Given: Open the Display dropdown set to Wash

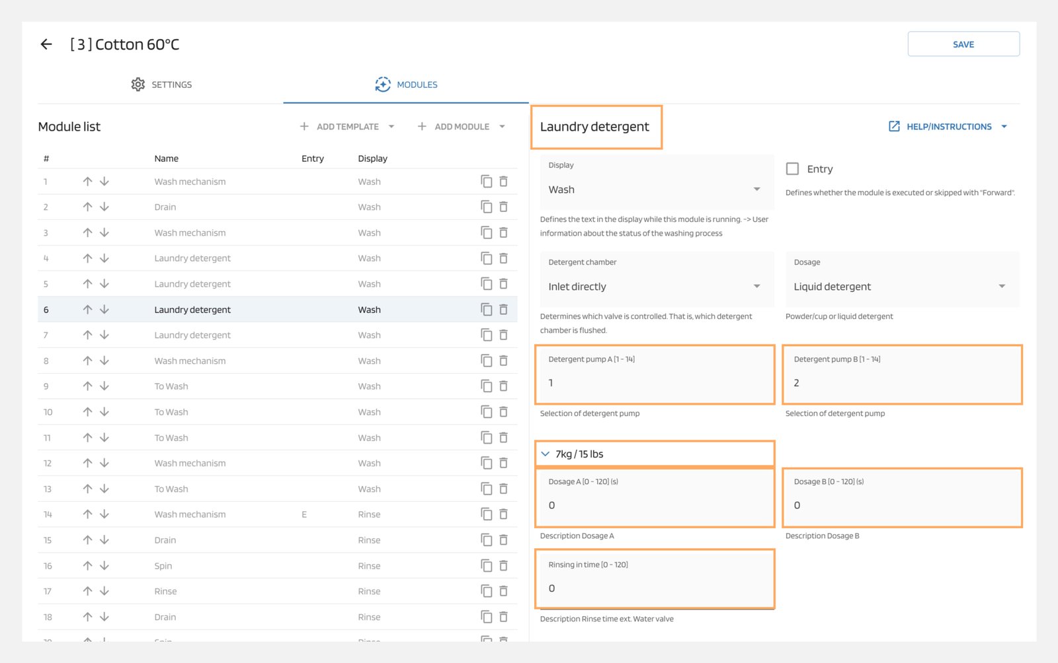Looking at the screenshot, I should click(656, 190).
